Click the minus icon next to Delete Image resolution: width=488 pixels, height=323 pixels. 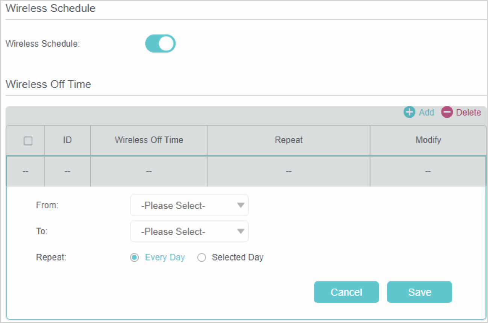click(447, 112)
